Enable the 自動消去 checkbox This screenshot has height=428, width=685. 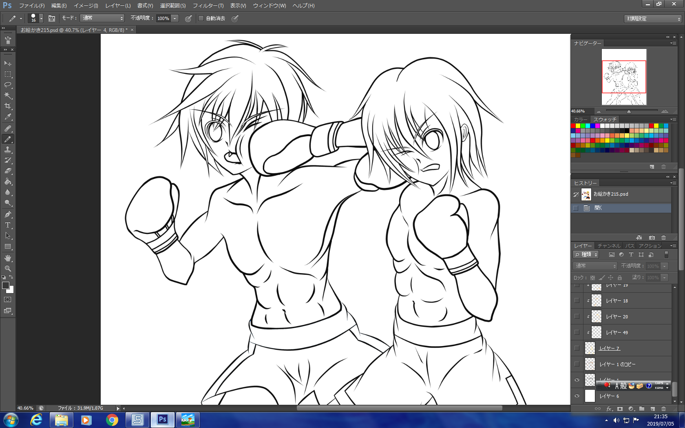click(201, 18)
